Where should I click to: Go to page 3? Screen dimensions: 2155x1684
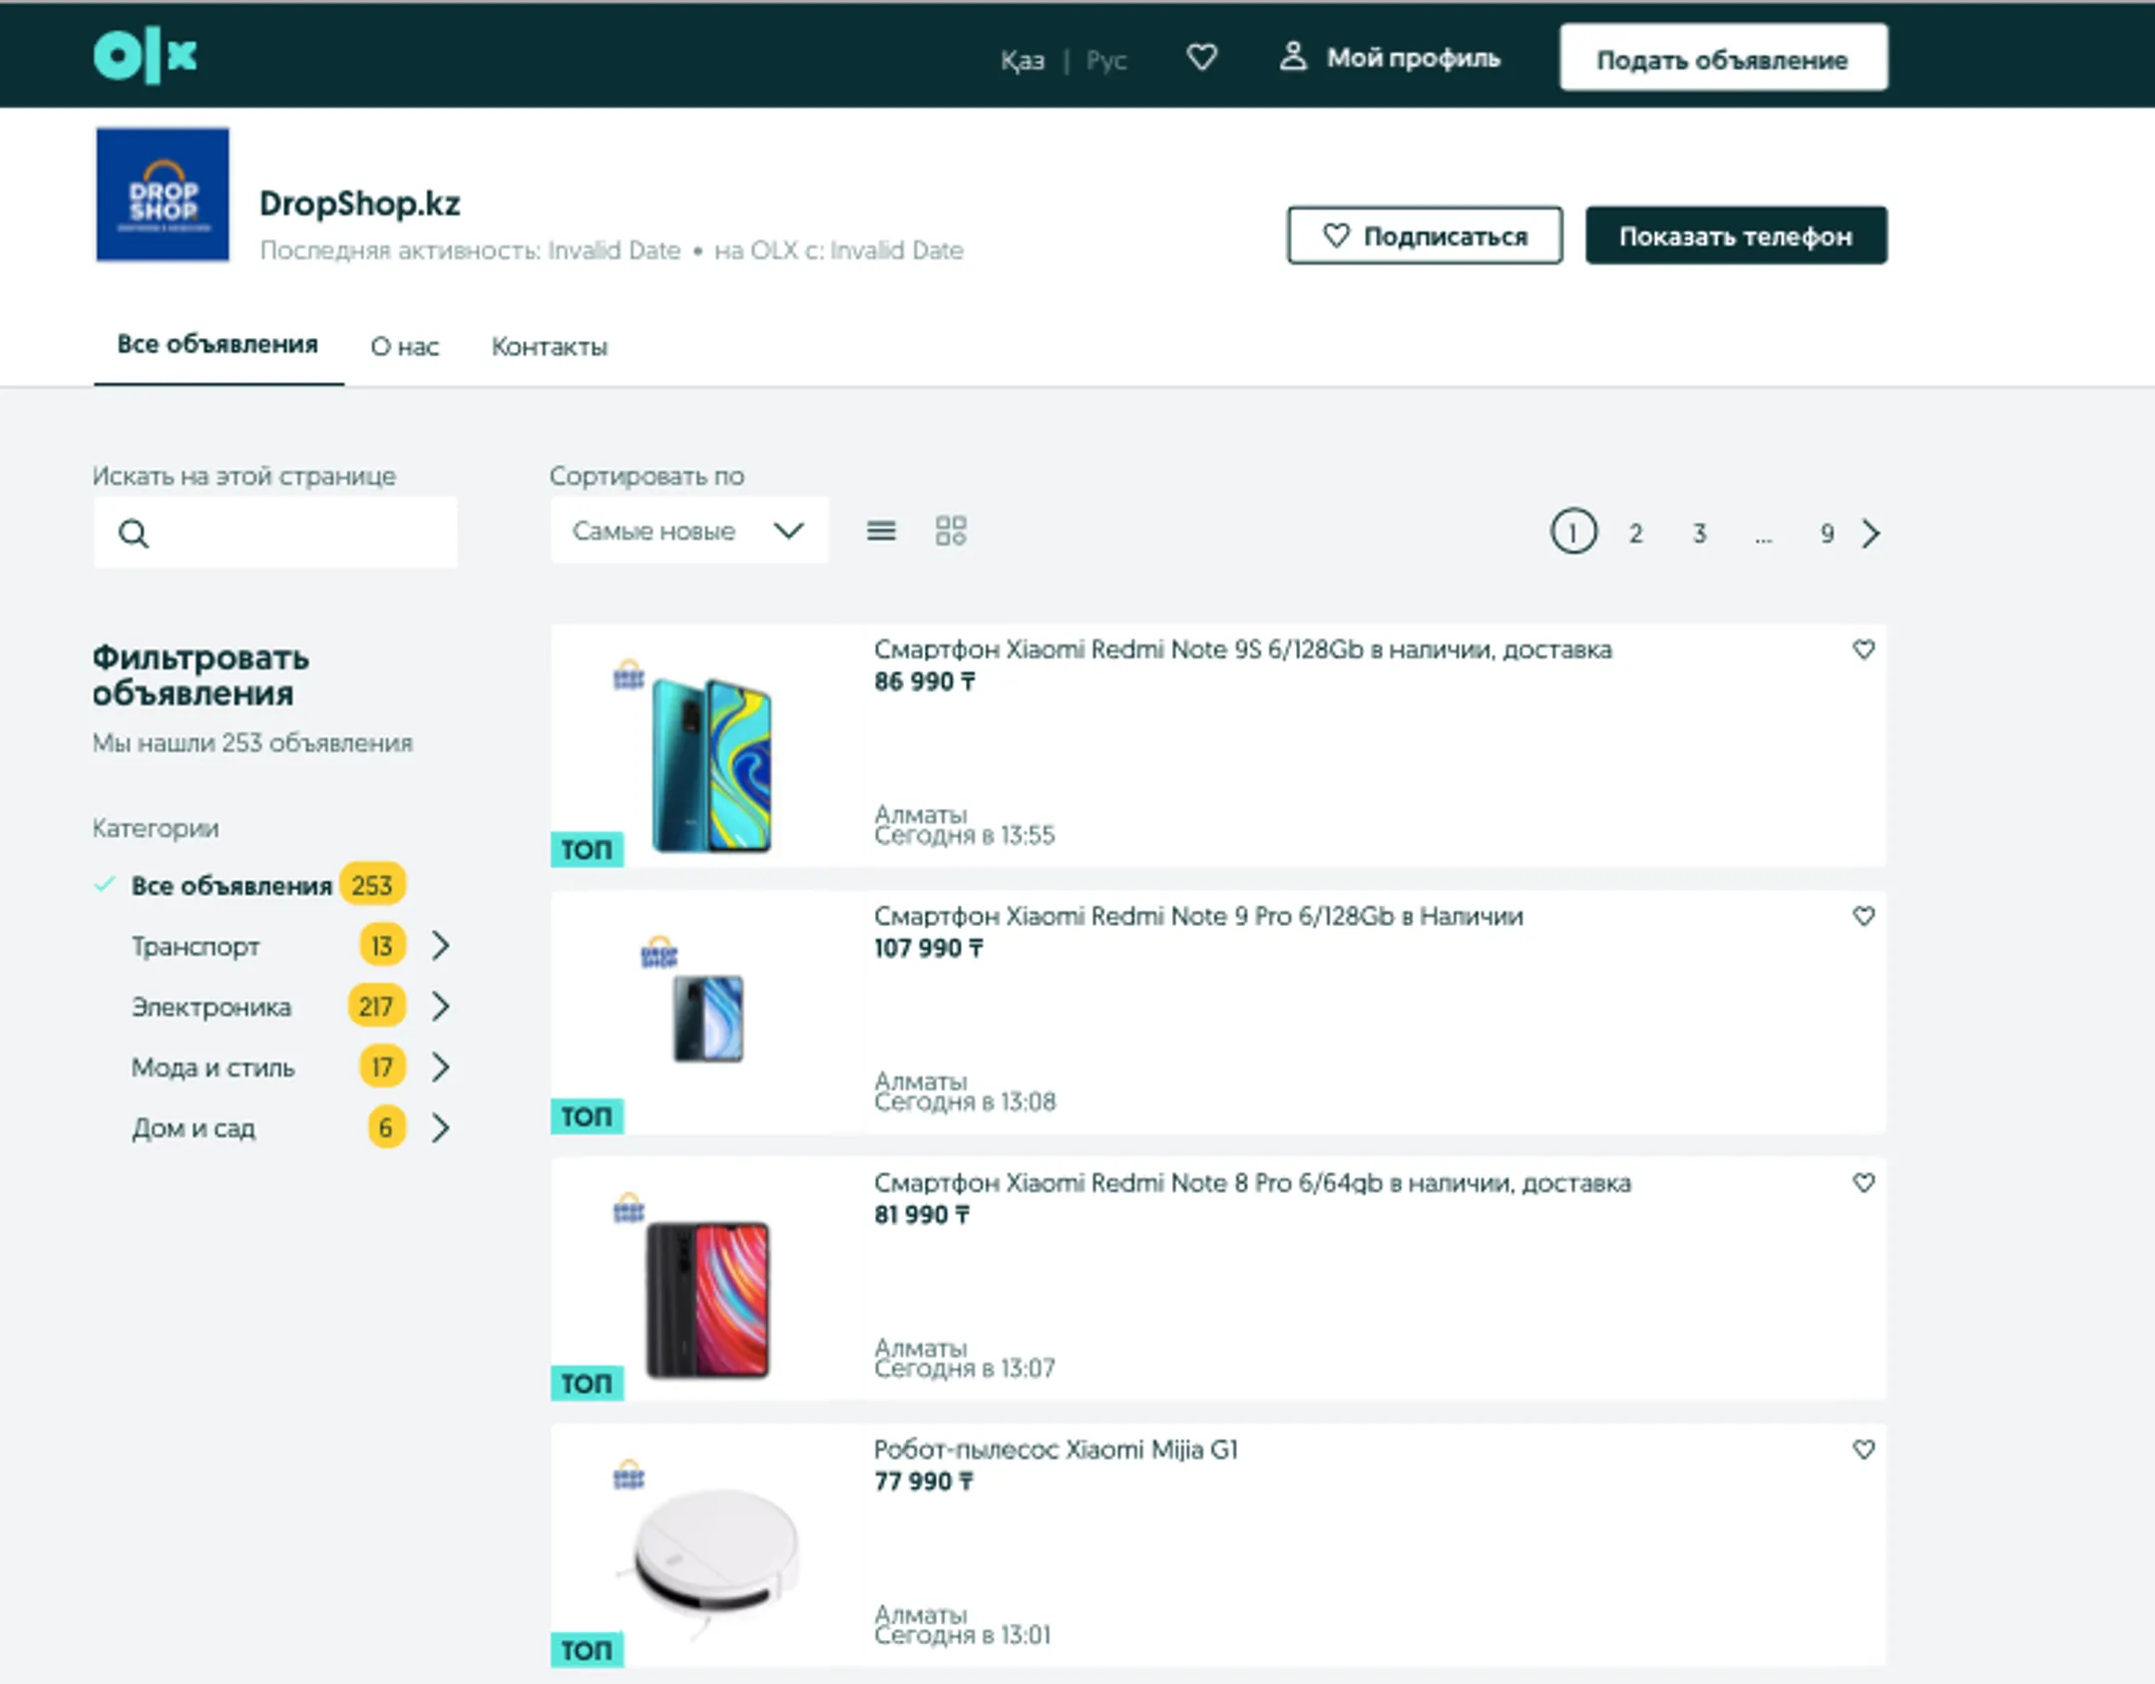[1700, 534]
